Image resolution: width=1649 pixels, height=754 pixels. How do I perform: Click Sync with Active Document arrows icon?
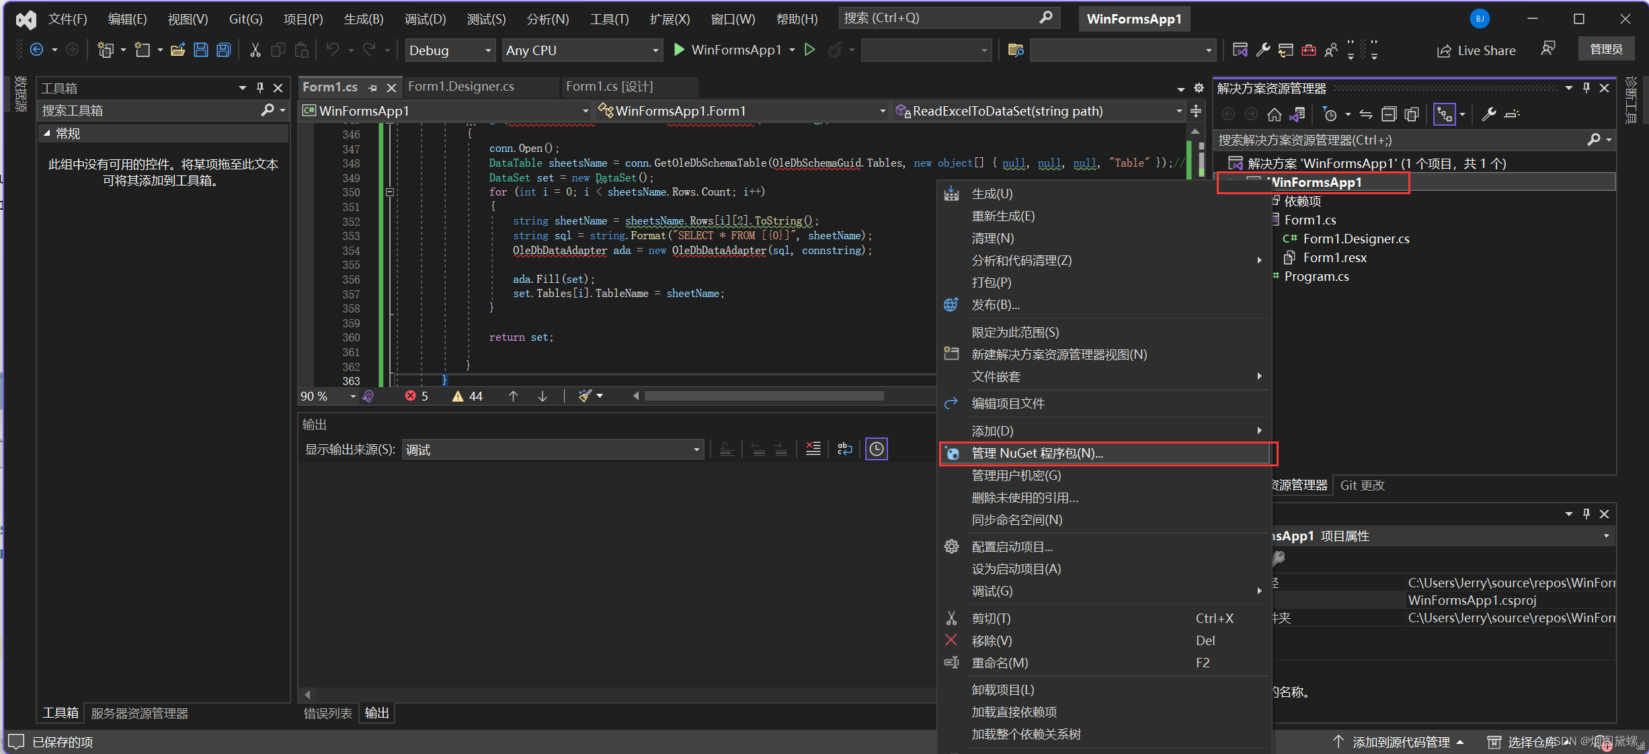pyautogui.click(x=1366, y=114)
